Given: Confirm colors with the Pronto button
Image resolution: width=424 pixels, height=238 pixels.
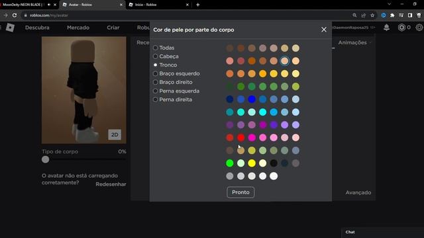Looking at the screenshot, I should [x=240, y=192].
